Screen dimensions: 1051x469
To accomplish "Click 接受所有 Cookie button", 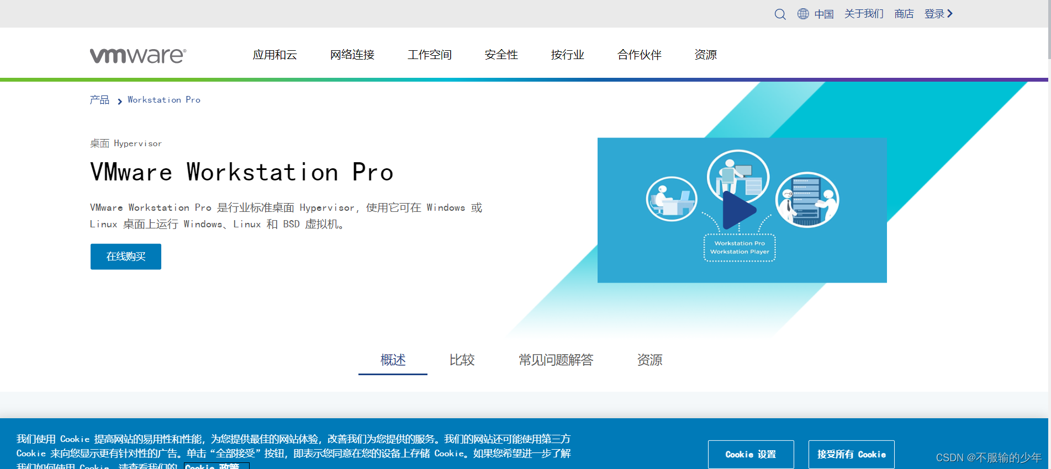I will click(x=852, y=454).
